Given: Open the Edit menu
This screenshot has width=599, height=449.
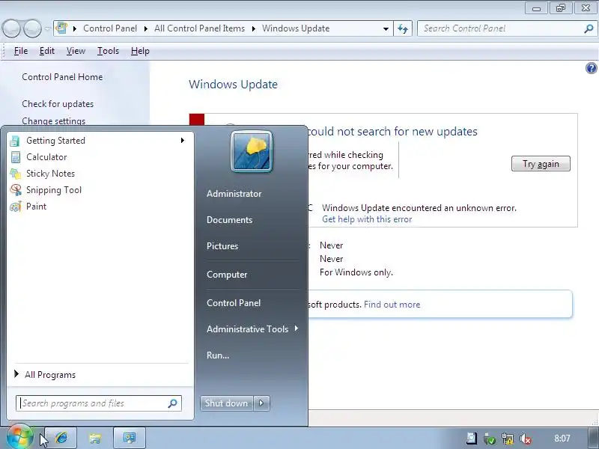Looking at the screenshot, I should click(x=47, y=51).
